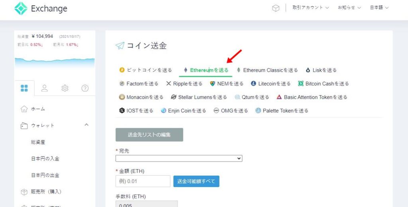This screenshot has height=207, width=408.
Task: Open 日本円の出金 in the sidebar
Action: click(x=45, y=175)
